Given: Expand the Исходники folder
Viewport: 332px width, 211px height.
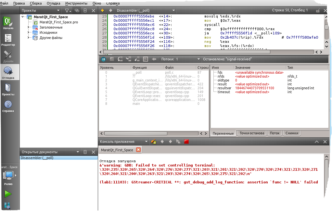Looking at the screenshot, I should 28,32.
